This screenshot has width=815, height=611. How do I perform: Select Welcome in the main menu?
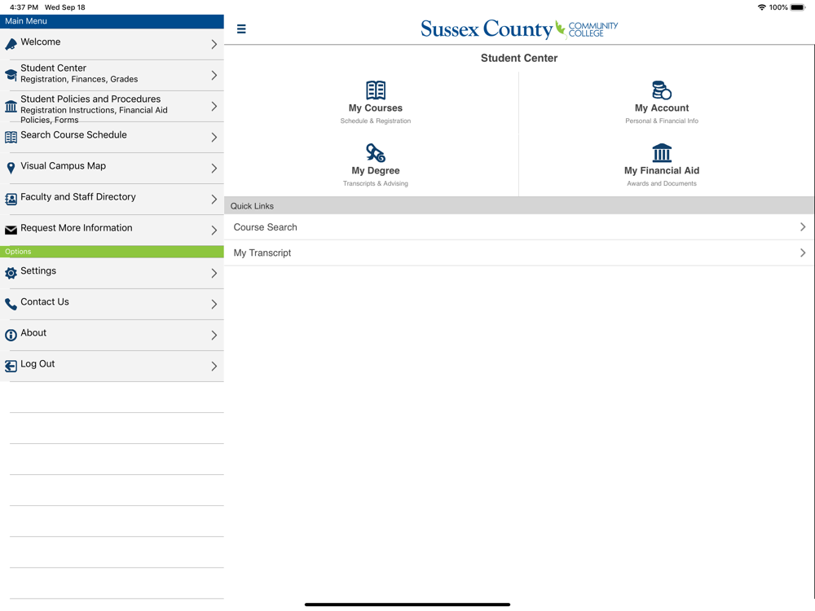(x=112, y=44)
